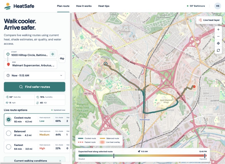Screen dimensions: 225x164
Task: Click the wind icon next to 11 mph
Action: (7, 103)
